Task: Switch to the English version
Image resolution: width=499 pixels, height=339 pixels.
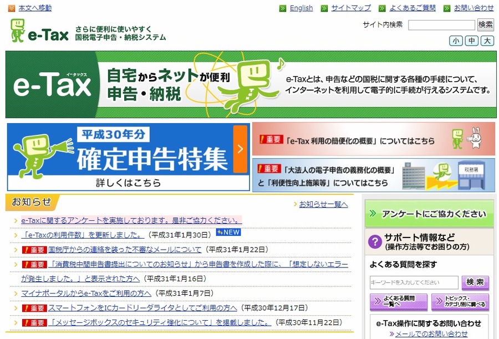Action: coord(301,8)
